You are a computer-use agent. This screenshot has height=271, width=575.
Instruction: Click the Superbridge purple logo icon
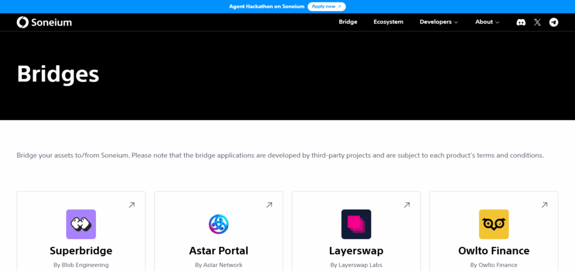(x=81, y=224)
